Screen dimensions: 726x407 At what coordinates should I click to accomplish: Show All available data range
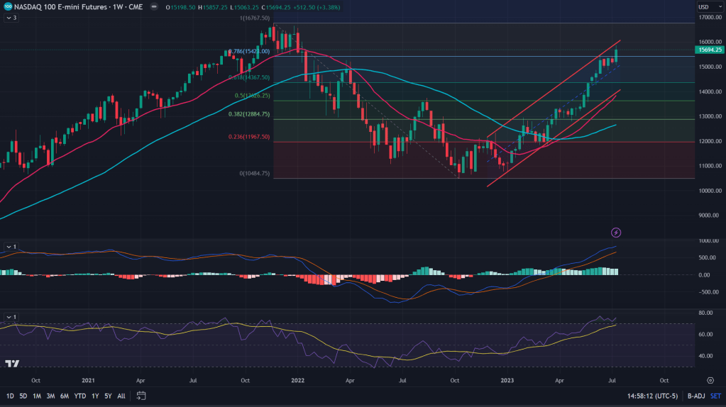(121, 395)
